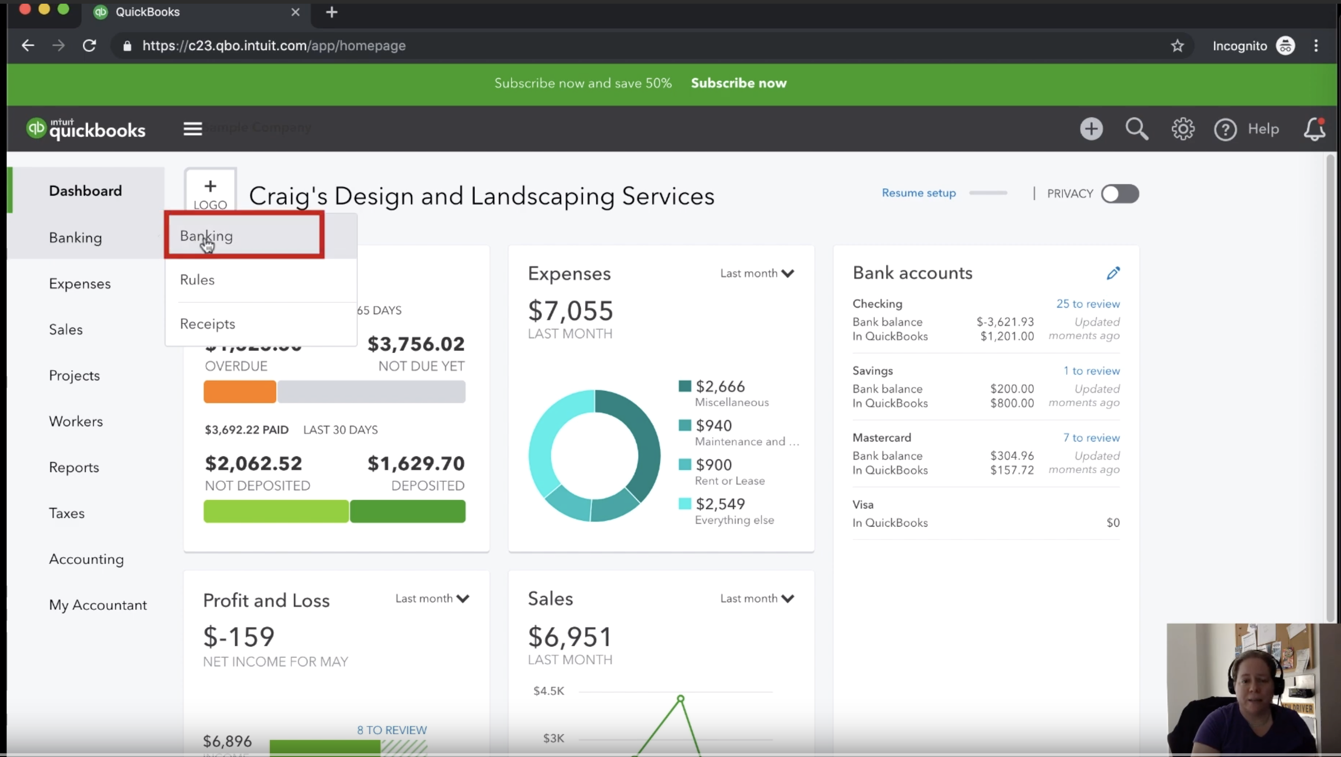Screen dimensions: 1341x757
Task: Click sales chart peak data point
Action: tap(680, 698)
